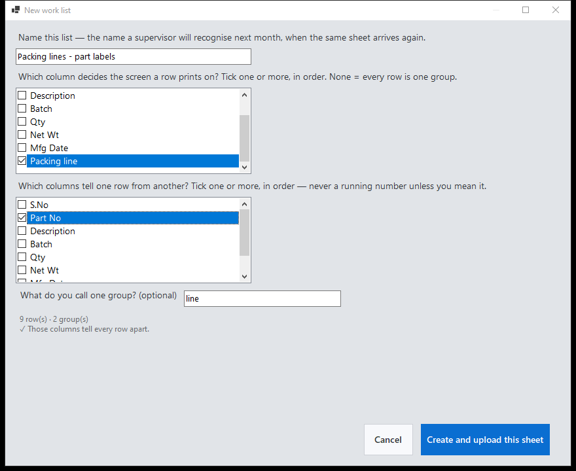The image size is (576, 471).
Task: Untick the Part No checkbox
Action: click(22, 218)
